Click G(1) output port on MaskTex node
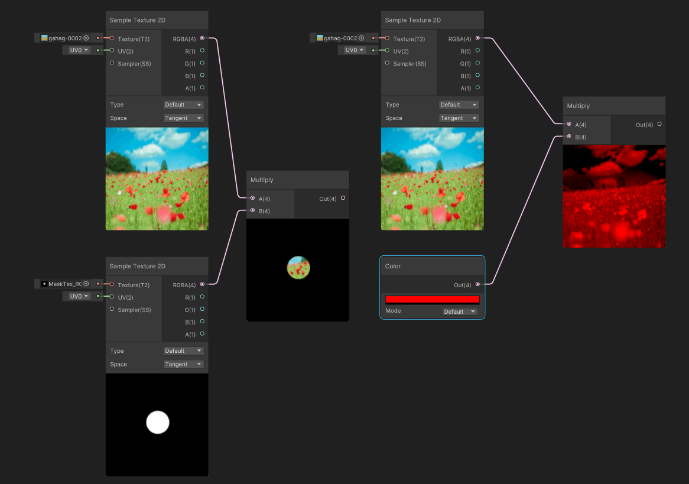The width and height of the screenshot is (689, 484). click(202, 309)
